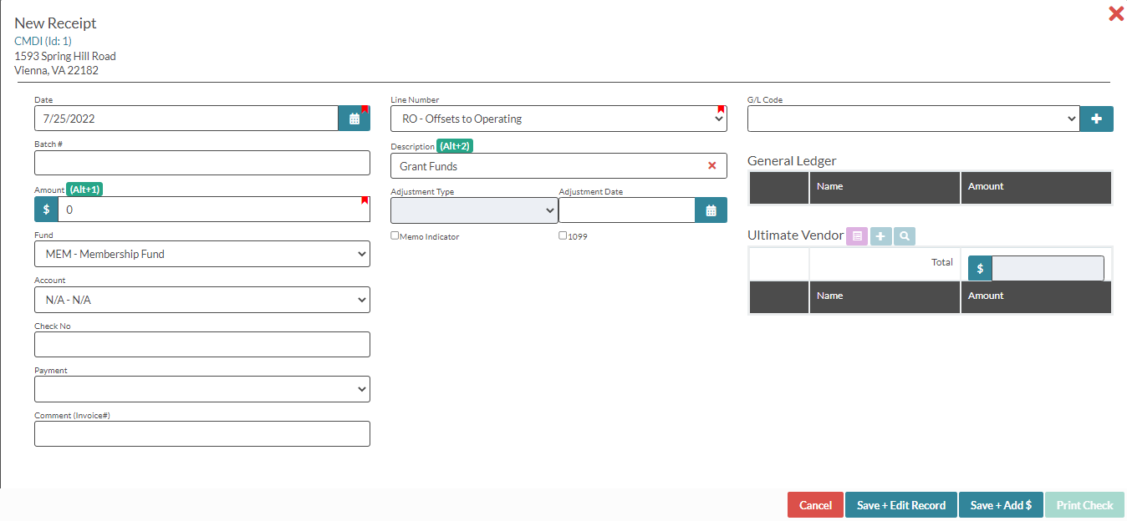Enable the 1099 checkbox

tap(563, 236)
